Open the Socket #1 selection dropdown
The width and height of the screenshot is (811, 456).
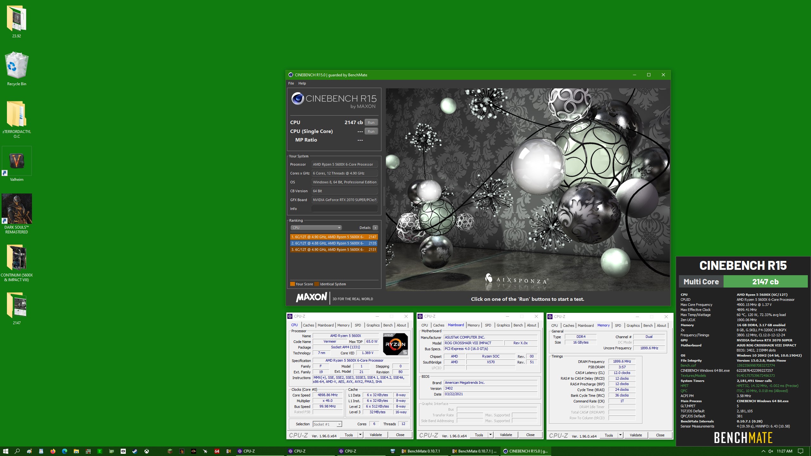coord(327,424)
